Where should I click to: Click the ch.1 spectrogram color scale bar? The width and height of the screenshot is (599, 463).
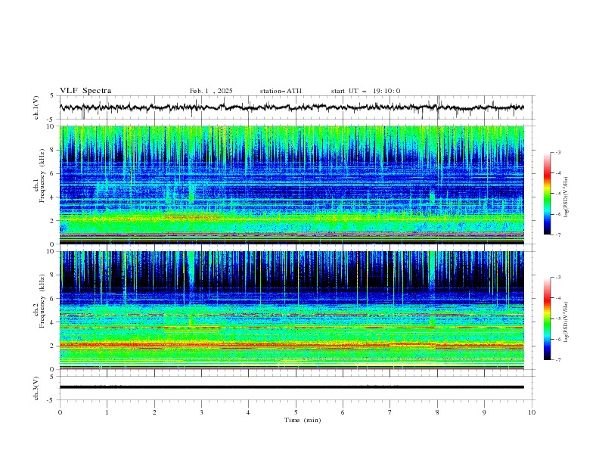click(x=547, y=193)
